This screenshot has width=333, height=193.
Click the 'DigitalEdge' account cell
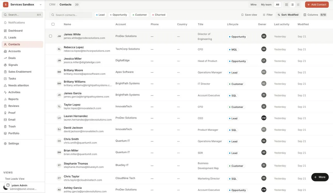click(x=123, y=60)
